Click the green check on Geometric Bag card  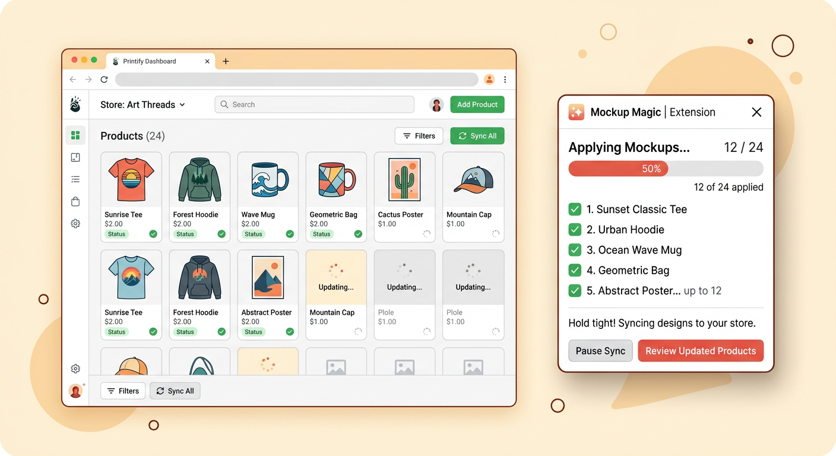pyautogui.click(x=358, y=234)
